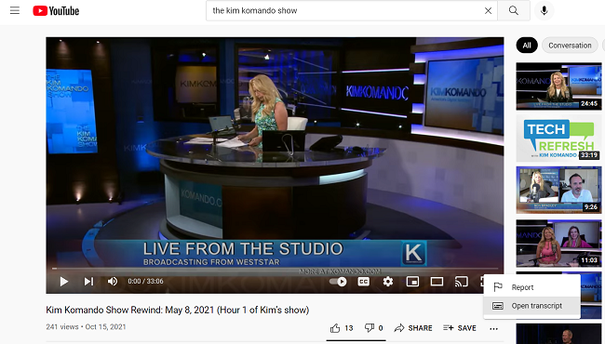Like the video with thumbs up
The image size is (605, 344).
[x=342, y=328]
